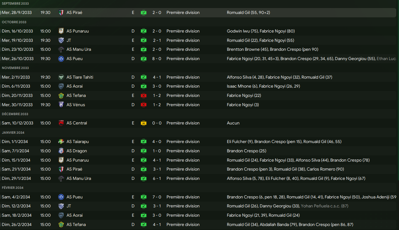399x230 pixels.
Task: Select the Dim, 1/1/2034 fixture row date
Action: [x=15, y=141]
